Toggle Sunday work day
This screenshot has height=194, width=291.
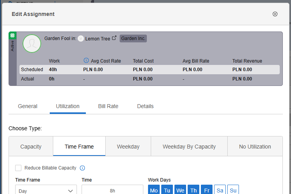233,190
